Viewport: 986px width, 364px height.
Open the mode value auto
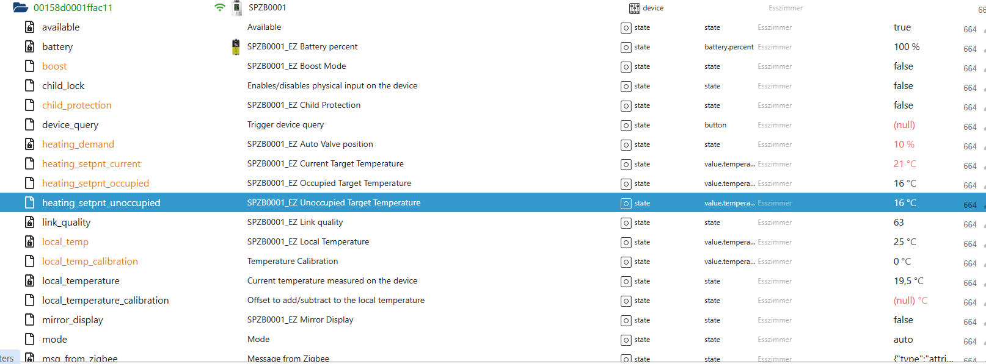903,340
